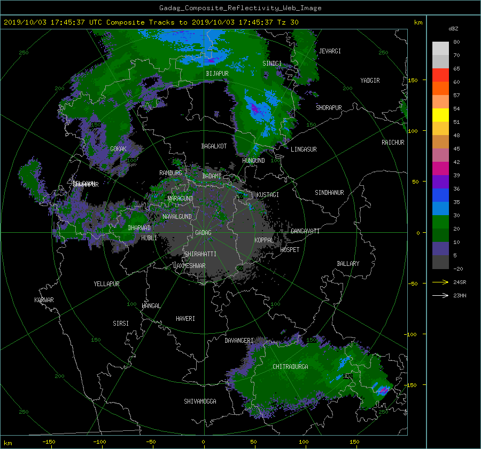Click the white 23MN arrow legend icon
Viewport: 481px width, 449px height.
[x=440, y=295]
